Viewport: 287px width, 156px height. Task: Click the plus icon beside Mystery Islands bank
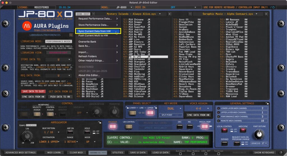pyautogui.click(x=170, y=14)
